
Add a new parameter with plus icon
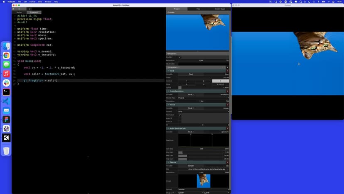tap(227, 67)
